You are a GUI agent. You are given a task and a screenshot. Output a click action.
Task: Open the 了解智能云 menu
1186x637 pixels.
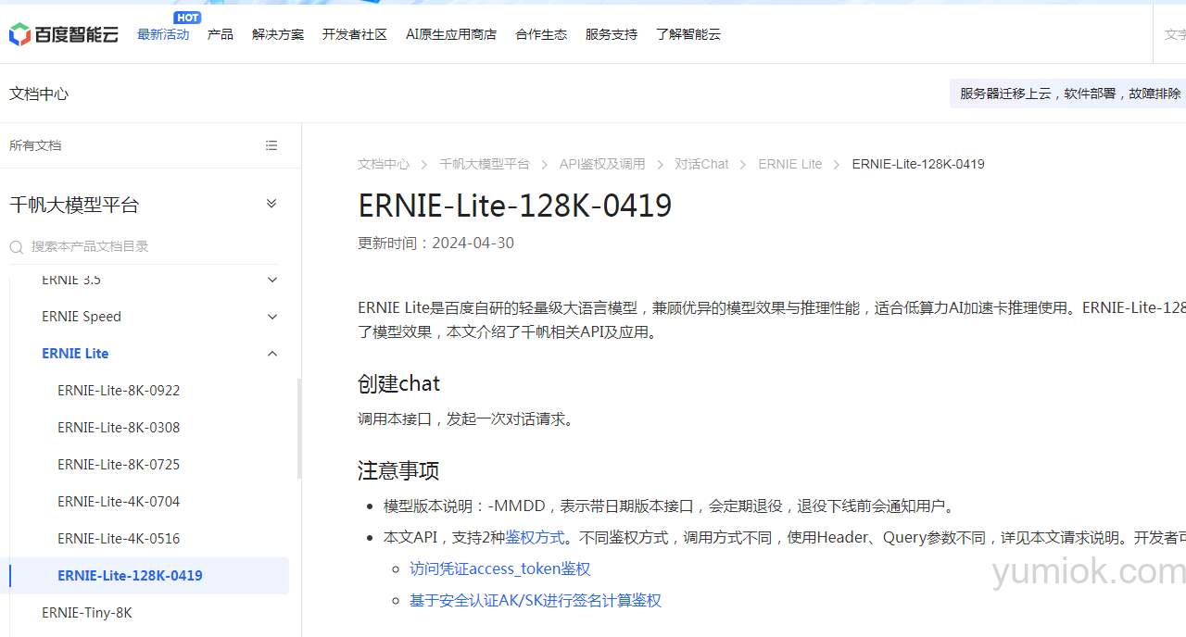pos(688,34)
